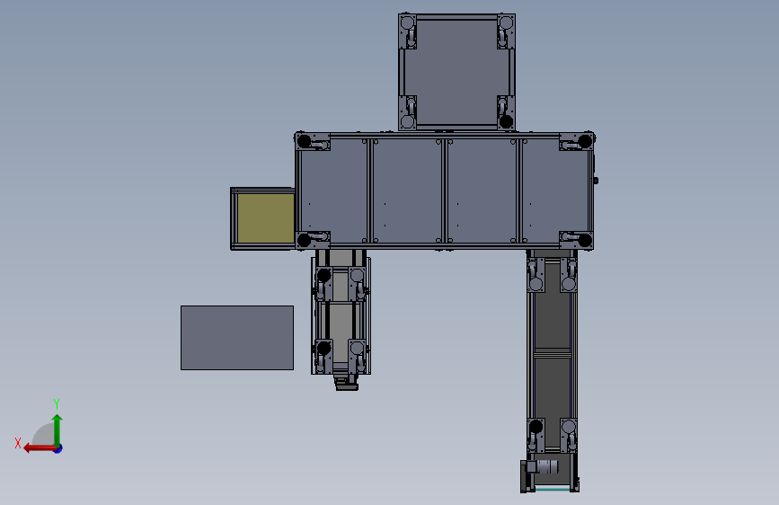Viewport: 779px width, 505px height.
Task: Click the red X axis arrow on triad
Action: coord(40,448)
